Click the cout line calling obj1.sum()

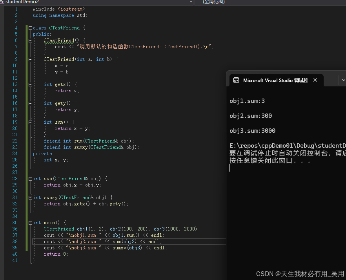click(x=104, y=235)
